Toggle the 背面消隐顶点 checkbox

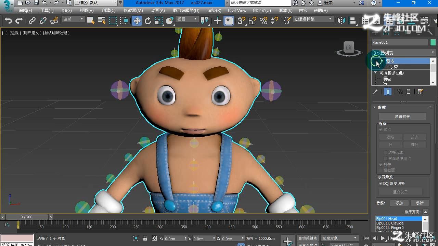(386, 159)
